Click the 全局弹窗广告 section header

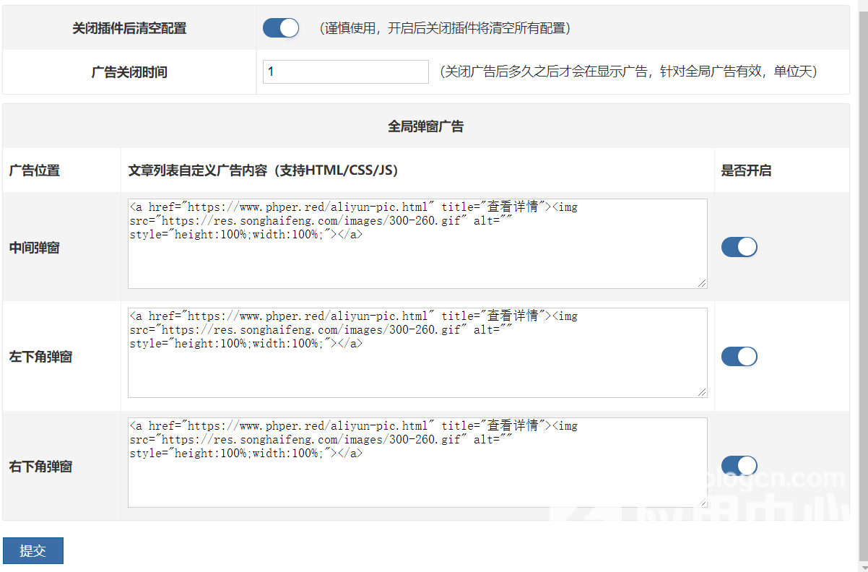tap(425, 126)
